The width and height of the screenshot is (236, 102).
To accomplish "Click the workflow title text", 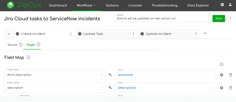I will (52, 19).
